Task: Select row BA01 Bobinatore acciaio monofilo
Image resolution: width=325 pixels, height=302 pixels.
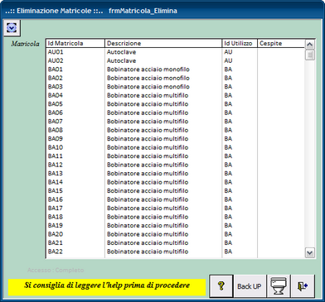Action: pyautogui.click(x=175, y=70)
